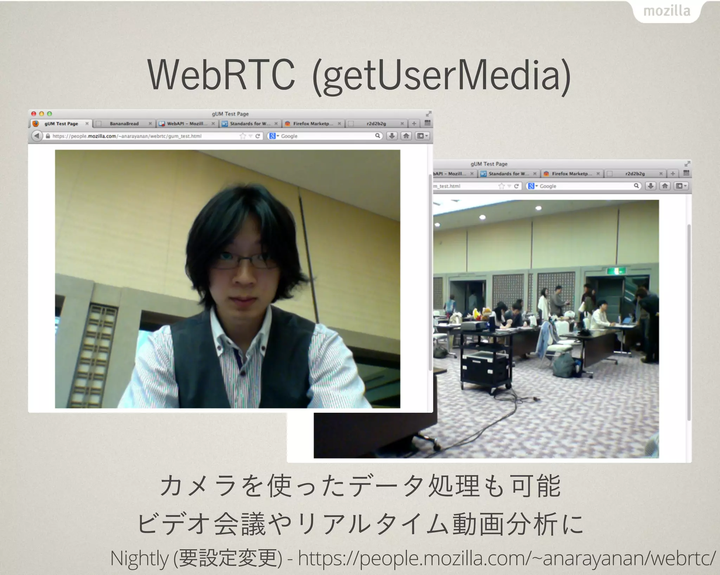Open Downloads button in the back window
The image size is (720, 575).
pos(650,186)
